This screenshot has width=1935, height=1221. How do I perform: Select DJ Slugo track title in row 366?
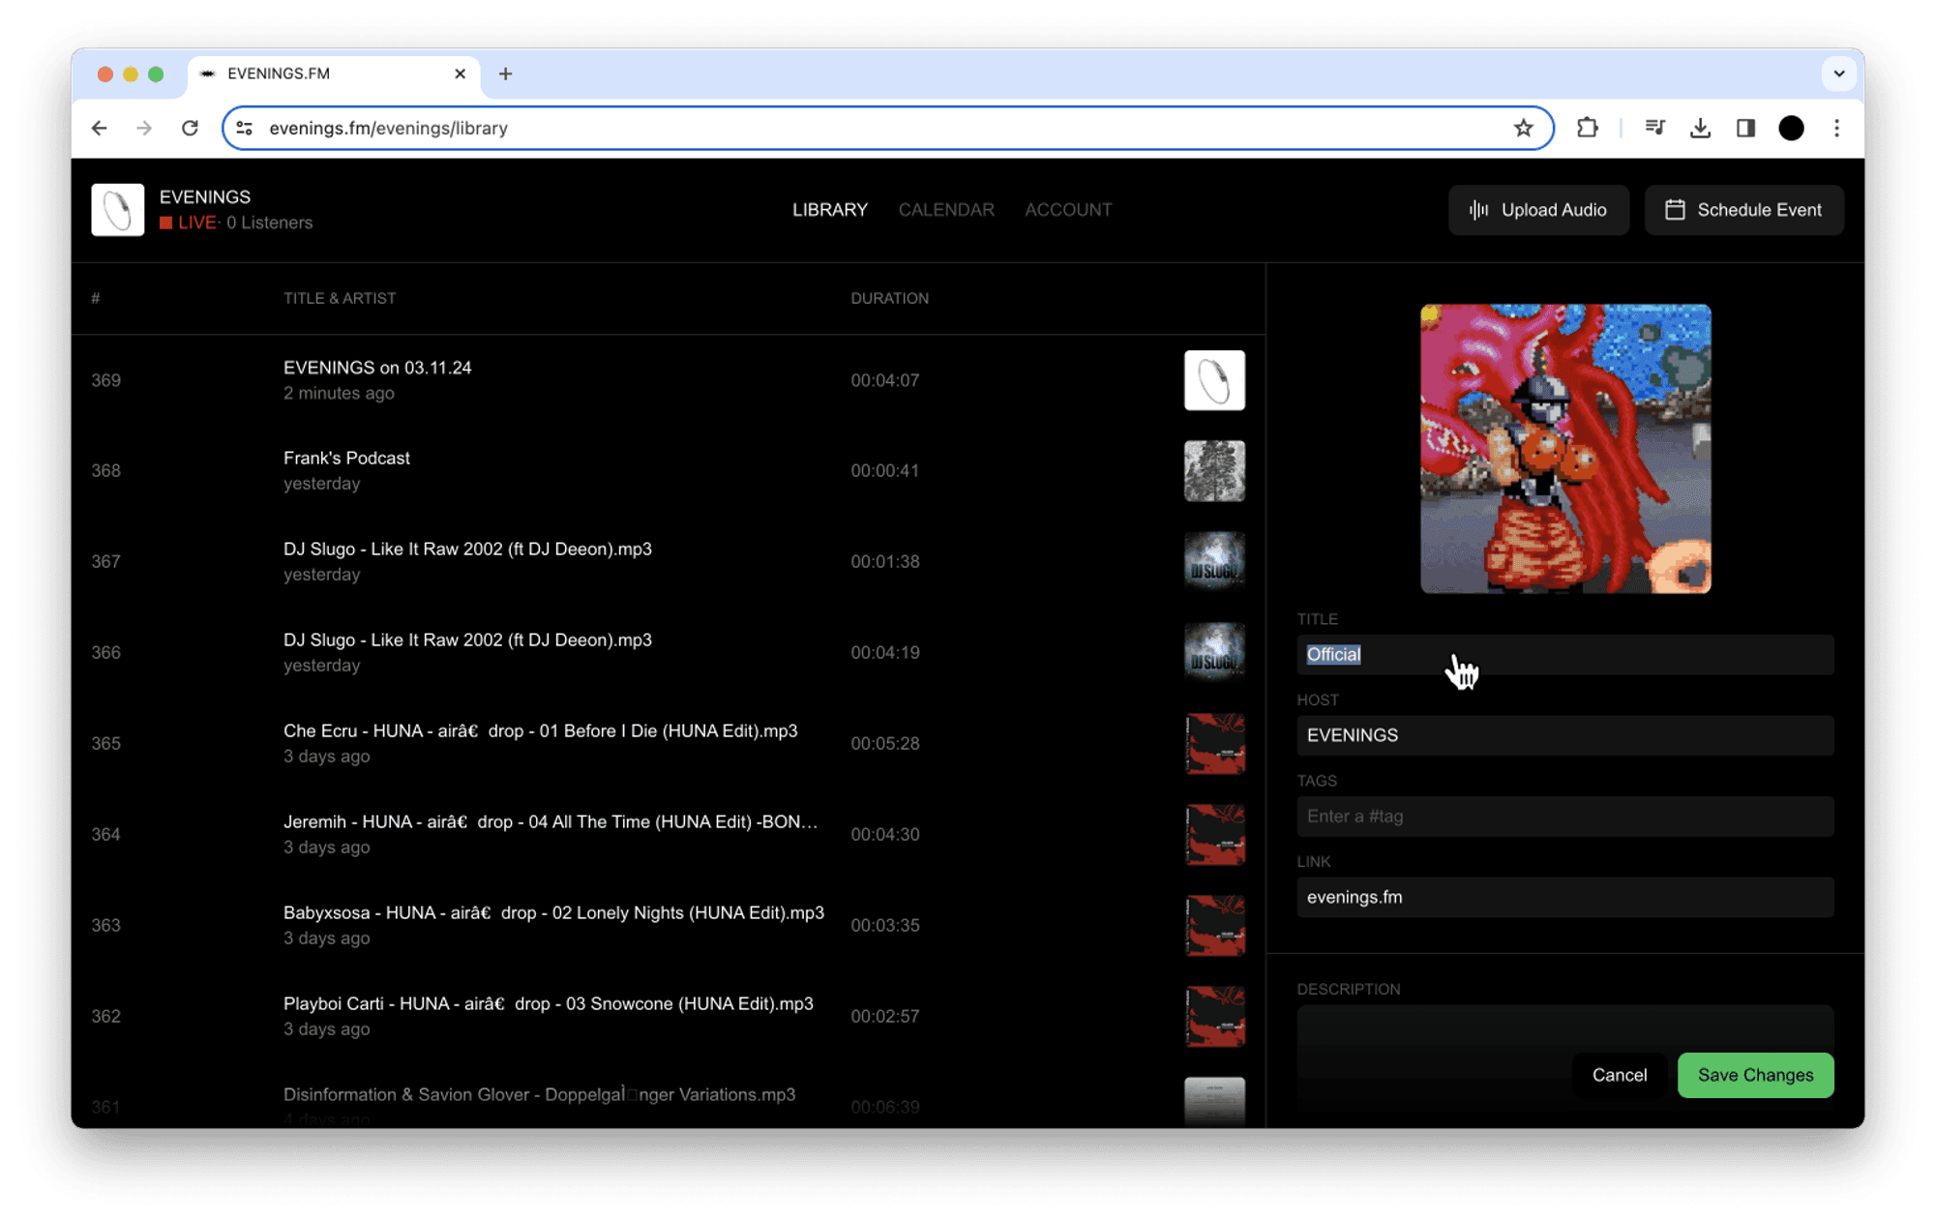tap(467, 640)
